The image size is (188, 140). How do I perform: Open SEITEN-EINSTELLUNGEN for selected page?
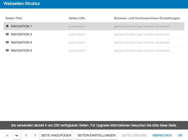[x=96, y=135]
